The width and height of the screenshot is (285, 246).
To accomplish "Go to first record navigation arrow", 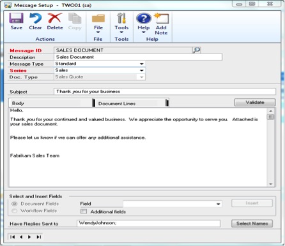I will pos(13,237).
